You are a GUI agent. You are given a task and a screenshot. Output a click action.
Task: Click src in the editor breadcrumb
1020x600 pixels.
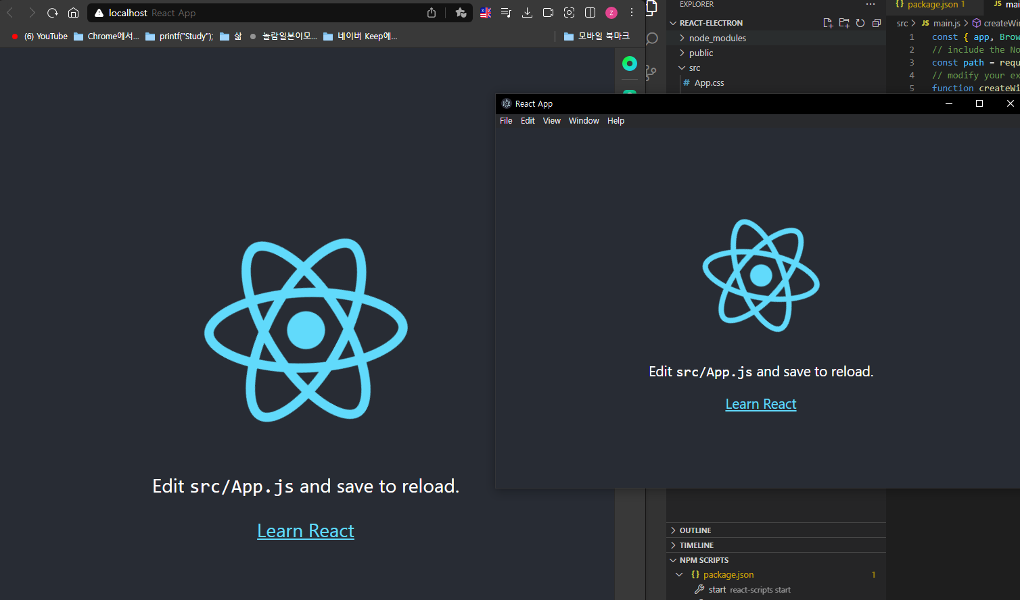[902, 23]
